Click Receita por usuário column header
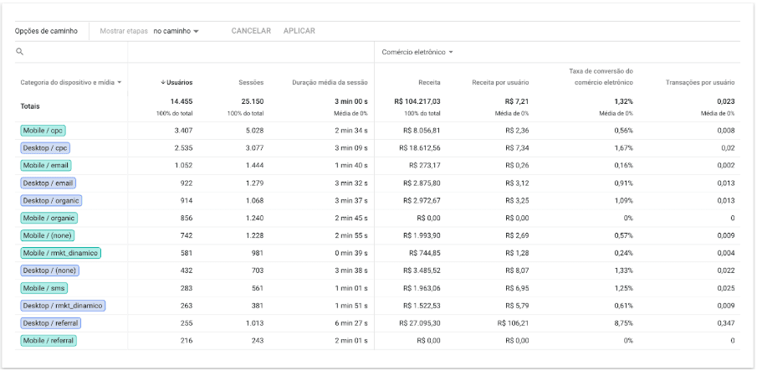 coord(500,82)
